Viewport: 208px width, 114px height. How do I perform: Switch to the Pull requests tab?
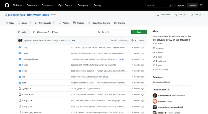[x=45, y=23]
